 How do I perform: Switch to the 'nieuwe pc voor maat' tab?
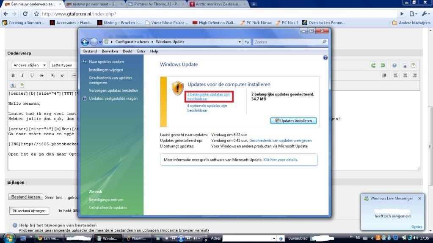click(x=95, y=4)
